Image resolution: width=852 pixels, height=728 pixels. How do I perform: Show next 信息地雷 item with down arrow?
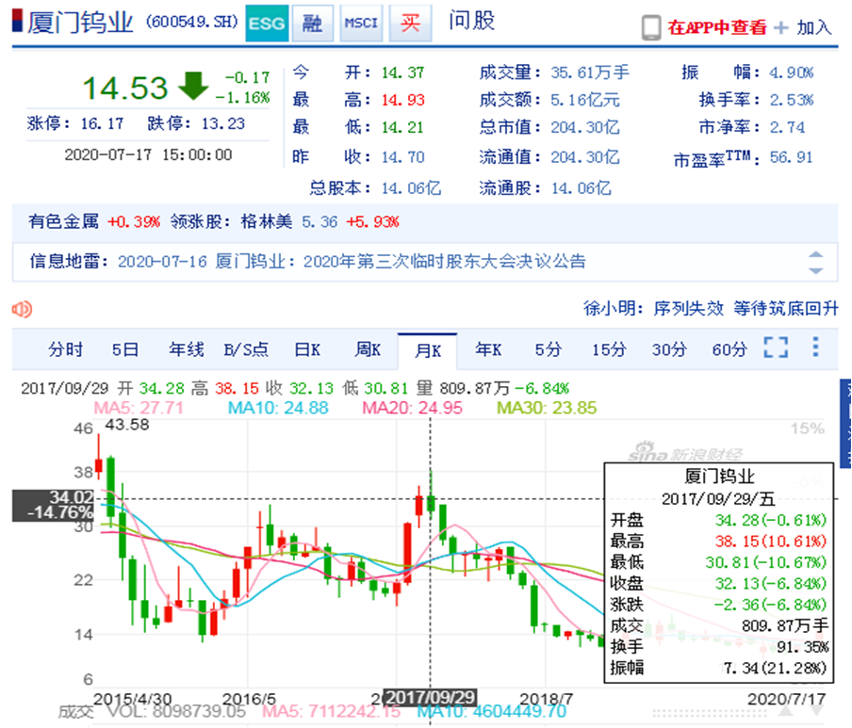(815, 270)
